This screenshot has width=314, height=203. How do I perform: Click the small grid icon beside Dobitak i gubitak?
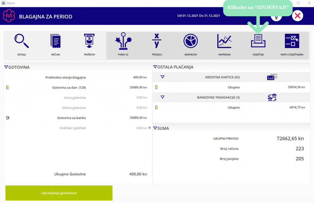(149, 128)
